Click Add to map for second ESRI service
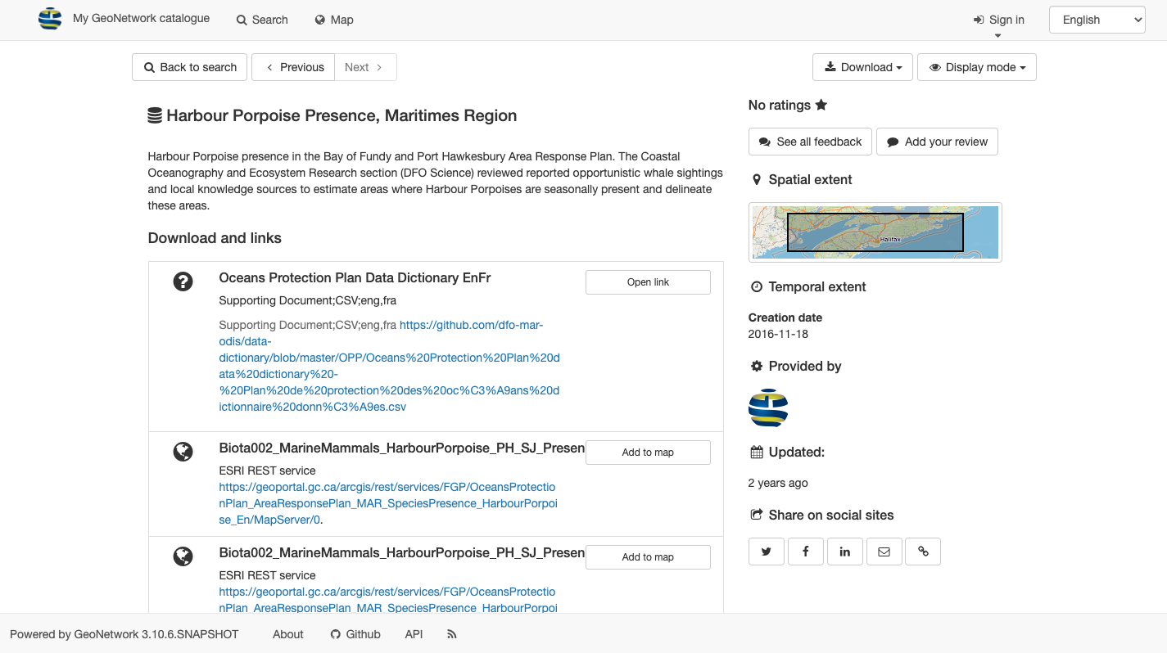This screenshot has height=653, width=1167. 648,557
